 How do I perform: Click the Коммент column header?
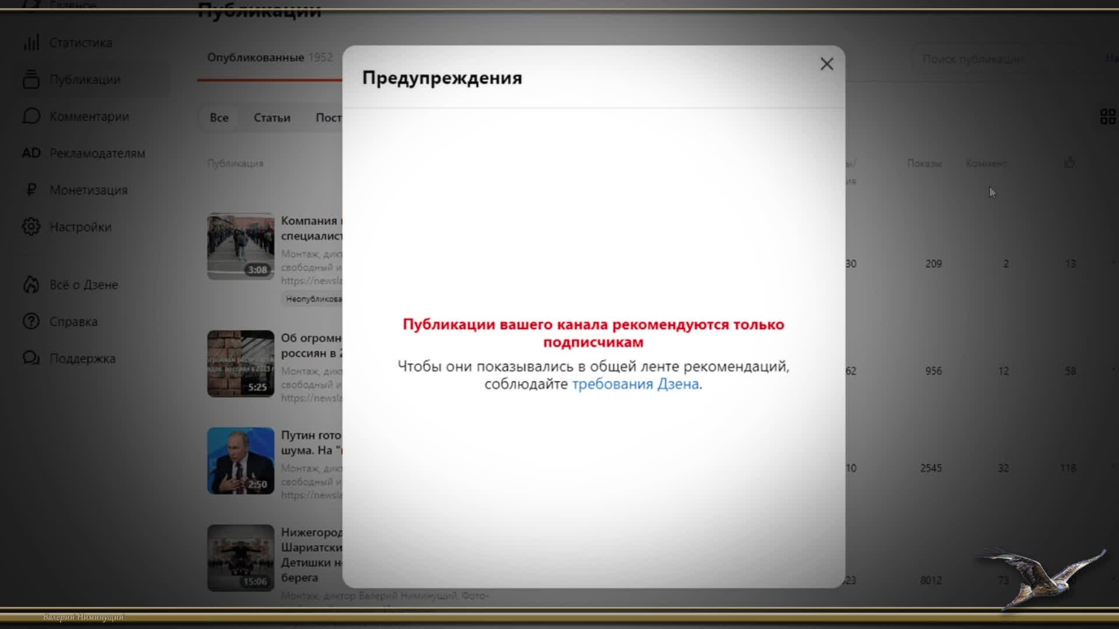pyautogui.click(x=986, y=164)
